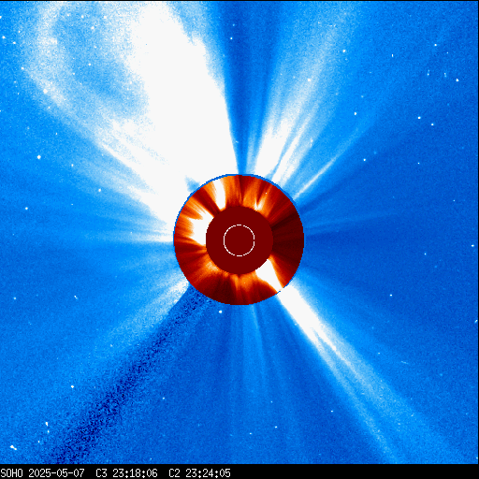The image size is (479, 479).
Task: Click the C3 23:18:06 timestamp
Action: (x=126, y=473)
